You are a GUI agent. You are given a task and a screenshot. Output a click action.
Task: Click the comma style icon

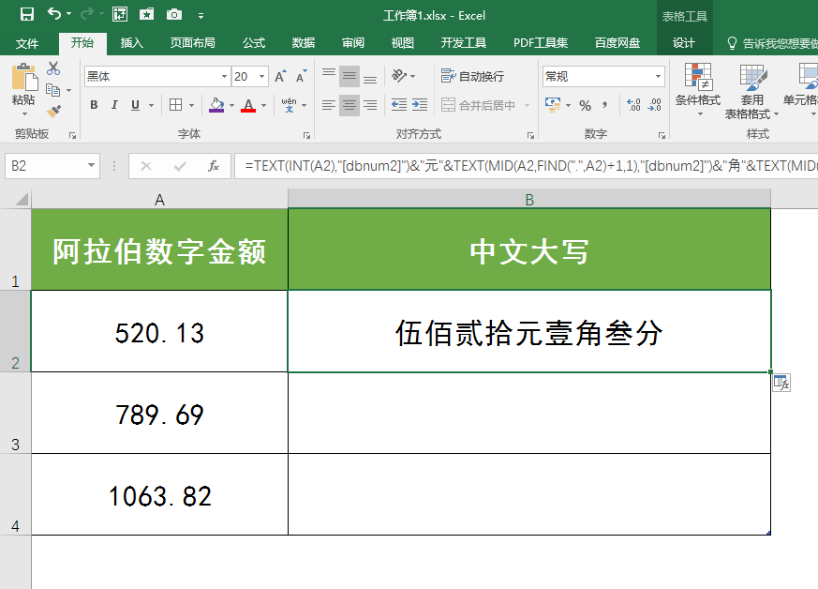point(604,105)
